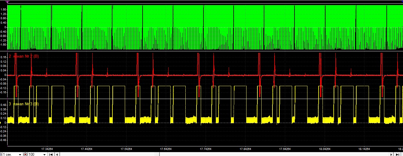The image size is (403, 156).
Task: Click the 17.94264 time axis label
Action: tap(285, 149)
